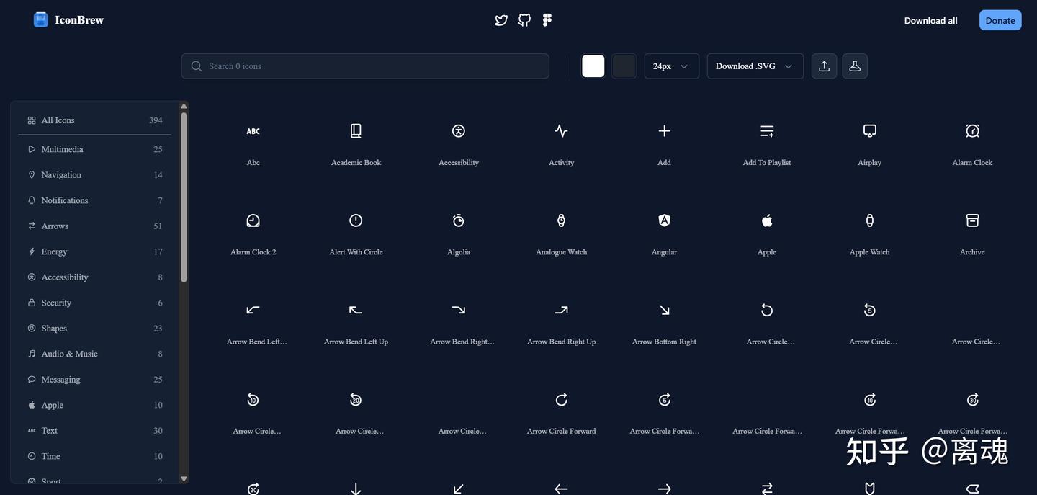Select the Alert With Circle icon

[356, 220]
